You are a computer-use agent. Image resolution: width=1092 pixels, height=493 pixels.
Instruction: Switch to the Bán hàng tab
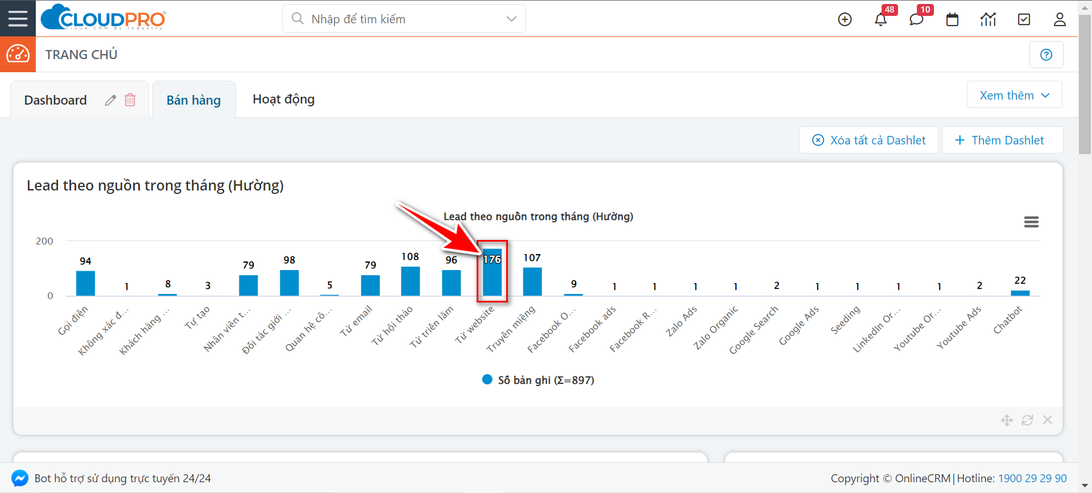[193, 100]
